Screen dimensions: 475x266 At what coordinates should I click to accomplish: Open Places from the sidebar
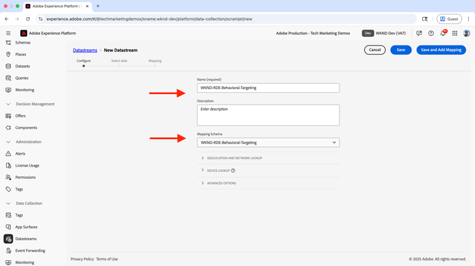click(21, 54)
